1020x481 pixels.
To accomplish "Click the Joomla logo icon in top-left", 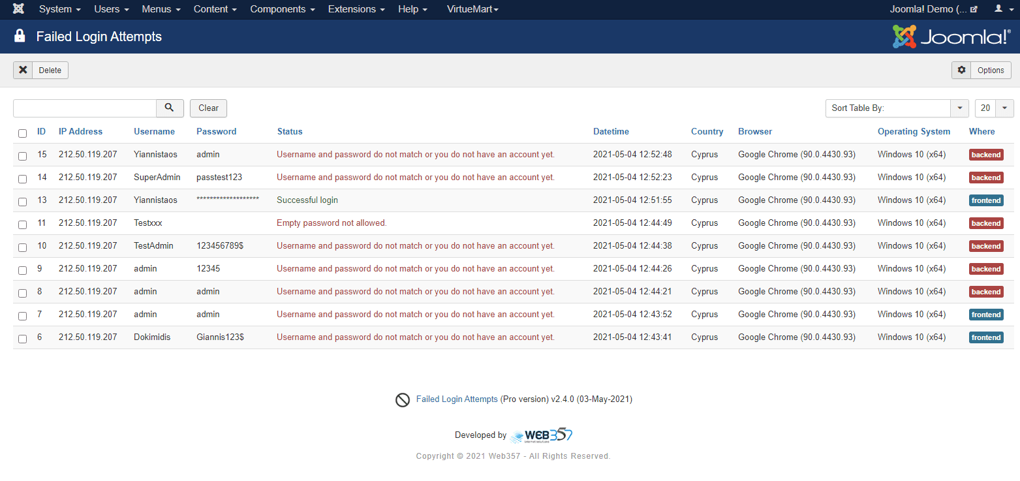I will [18, 9].
